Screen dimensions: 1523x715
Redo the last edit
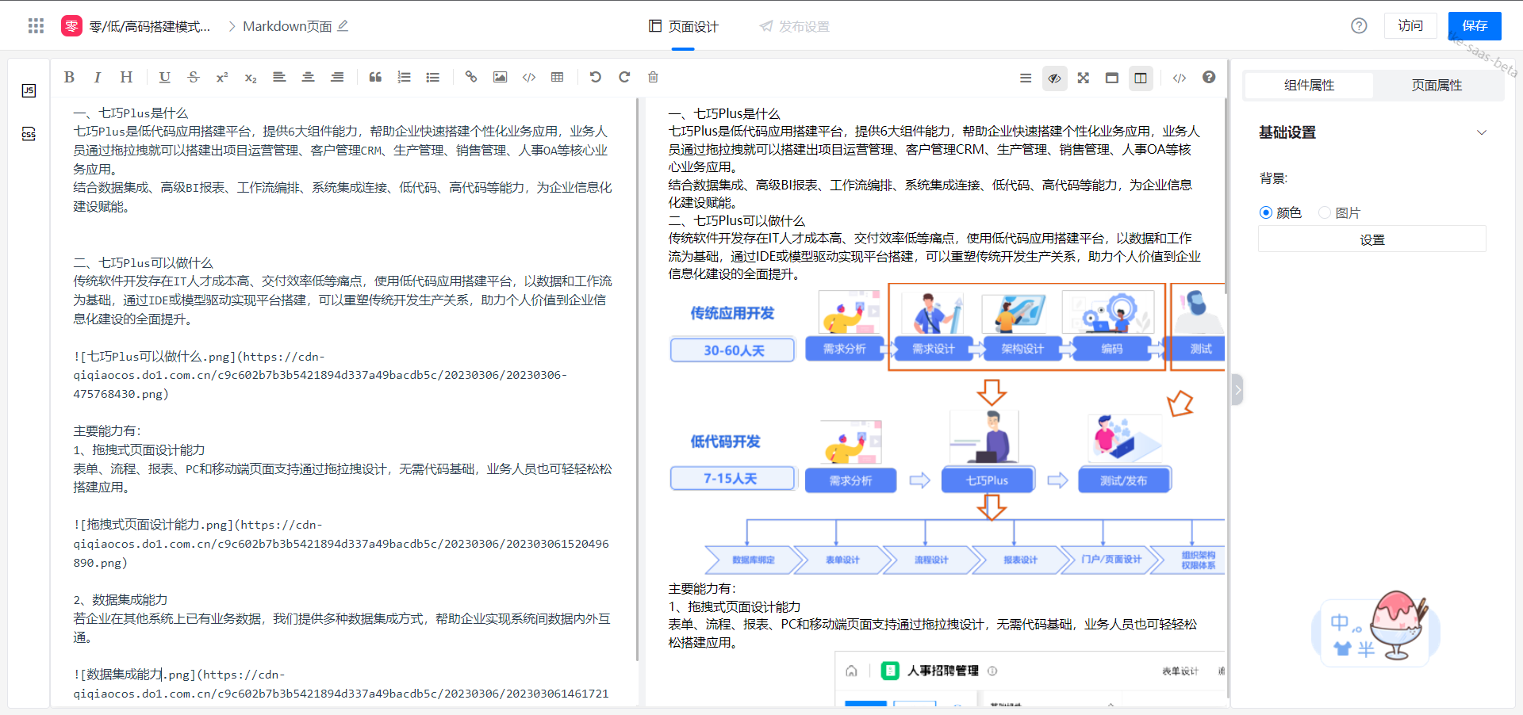pos(624,77)
